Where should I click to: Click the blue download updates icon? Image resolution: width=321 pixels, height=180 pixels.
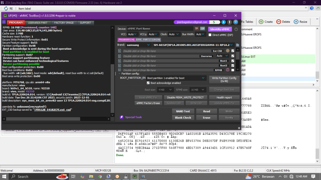coord(224,22)
